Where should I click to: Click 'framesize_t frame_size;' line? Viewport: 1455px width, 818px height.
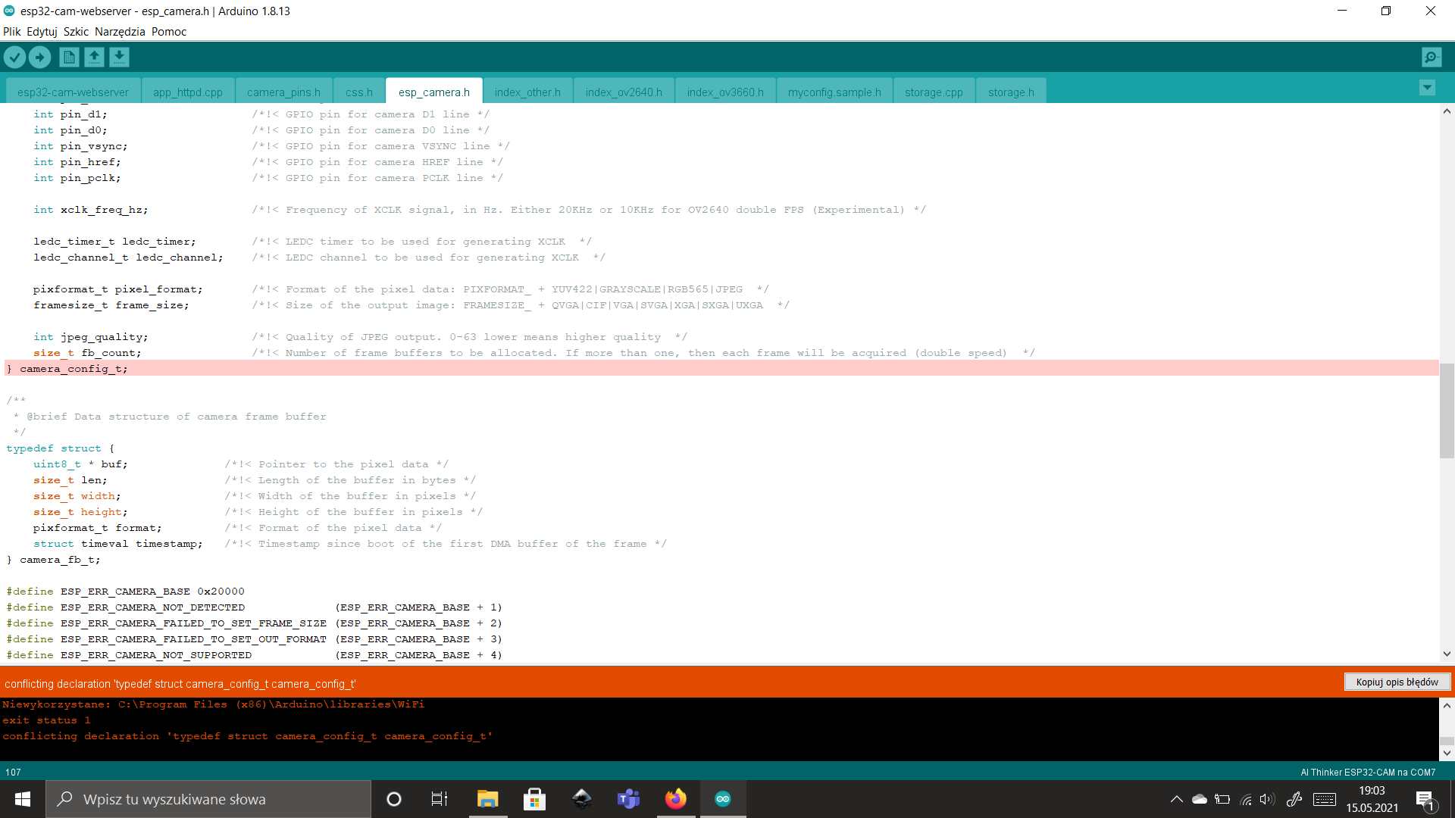[x=111, y=305]
